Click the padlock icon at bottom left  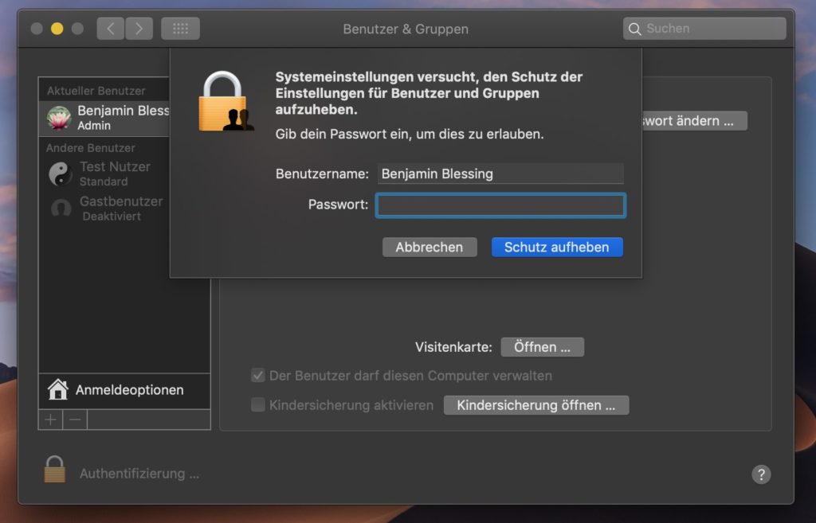pos(55,470)
